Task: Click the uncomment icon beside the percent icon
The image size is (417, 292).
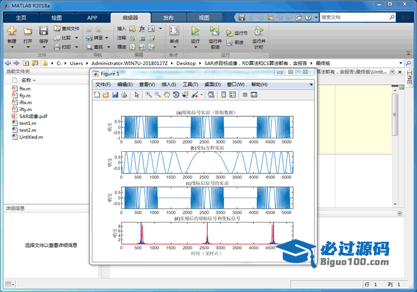Action: point(142,38)
